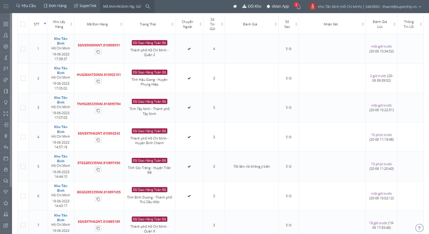
Task: Check the checkbox for row 2
Action: tap(23, 78)
